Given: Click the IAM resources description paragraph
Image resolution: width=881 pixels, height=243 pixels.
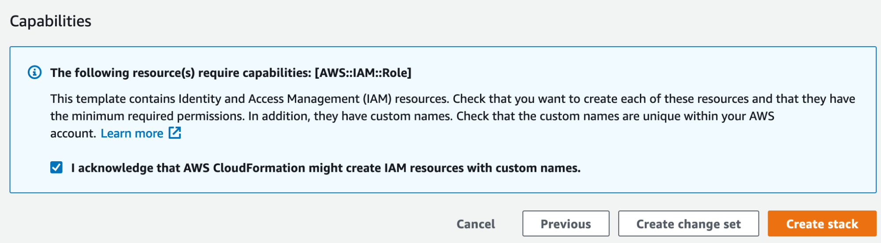Looking at the screenshot, I should (453, 116).
